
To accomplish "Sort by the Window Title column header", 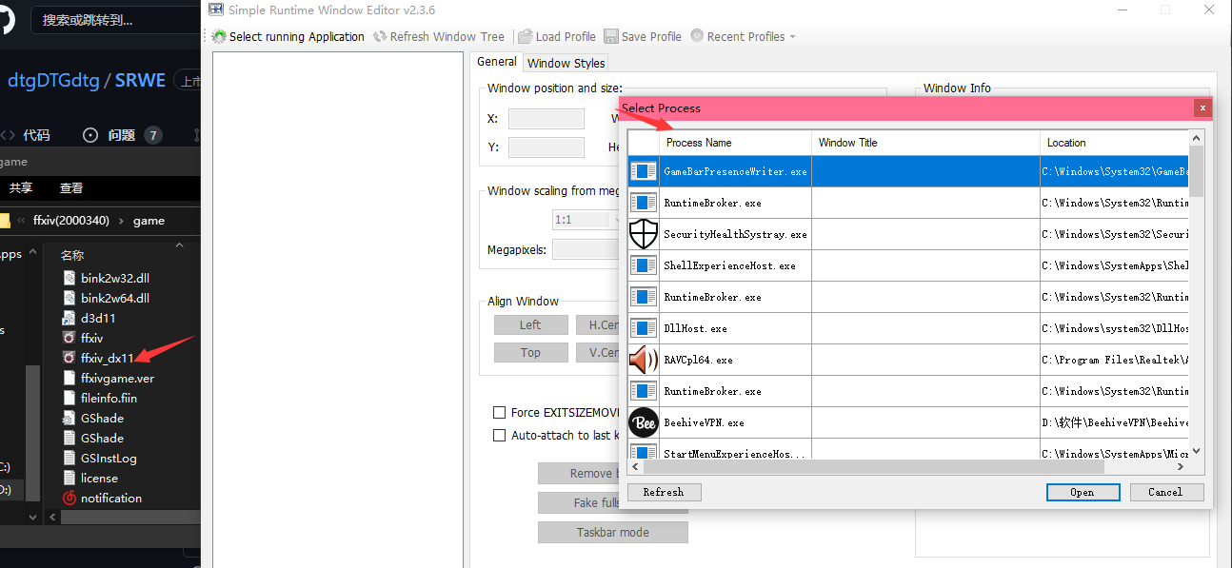I will [925, 143].
